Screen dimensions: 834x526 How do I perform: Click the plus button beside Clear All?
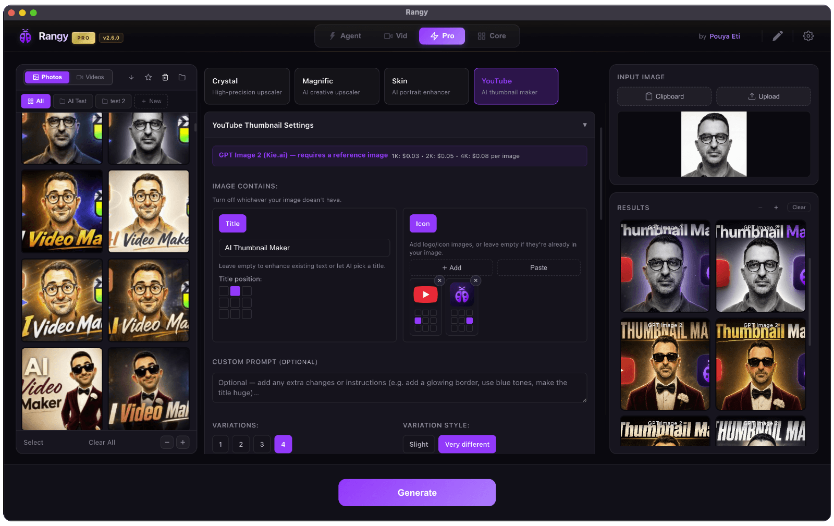click(183, 442)
